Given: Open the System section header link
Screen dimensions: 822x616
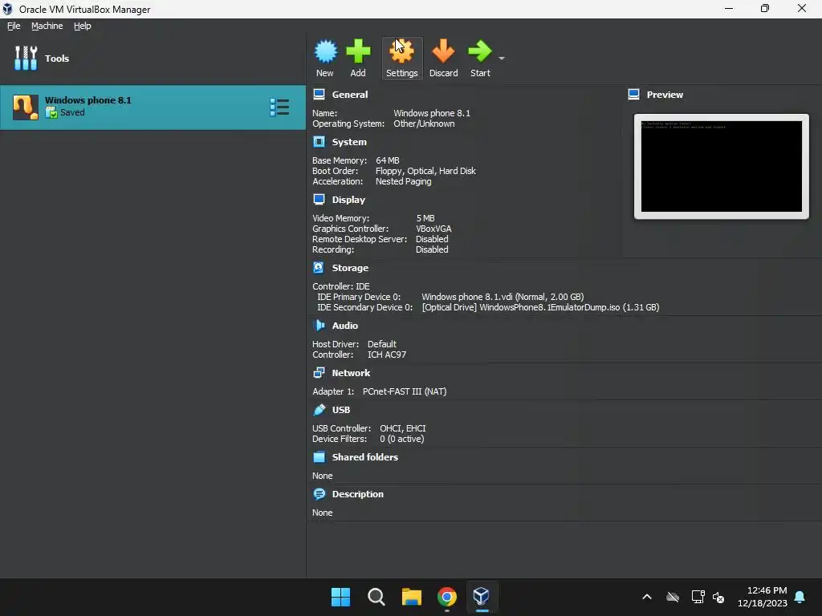Looking at the screenshot, I should [x=349, y=142].
